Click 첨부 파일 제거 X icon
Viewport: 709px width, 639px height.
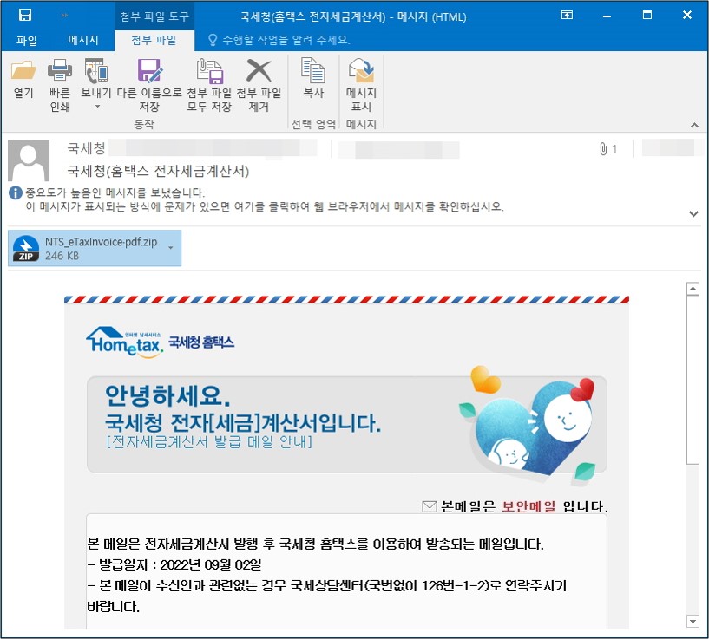(x=259, y=71)
